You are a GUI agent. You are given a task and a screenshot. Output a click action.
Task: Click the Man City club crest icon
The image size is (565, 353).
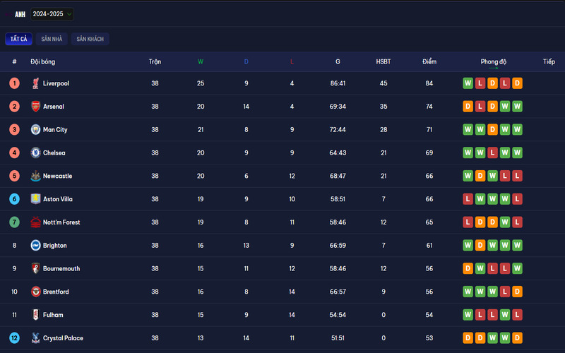click(x=35, y=129)
